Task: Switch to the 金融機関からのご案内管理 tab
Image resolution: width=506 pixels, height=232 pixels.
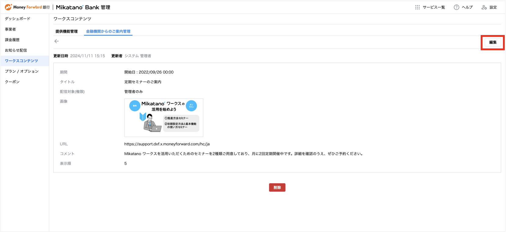Action: click(x=108, y=31)
